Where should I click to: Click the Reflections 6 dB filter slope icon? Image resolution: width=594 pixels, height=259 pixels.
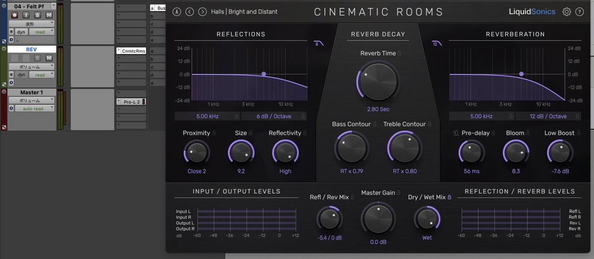(x=319, y=44)
